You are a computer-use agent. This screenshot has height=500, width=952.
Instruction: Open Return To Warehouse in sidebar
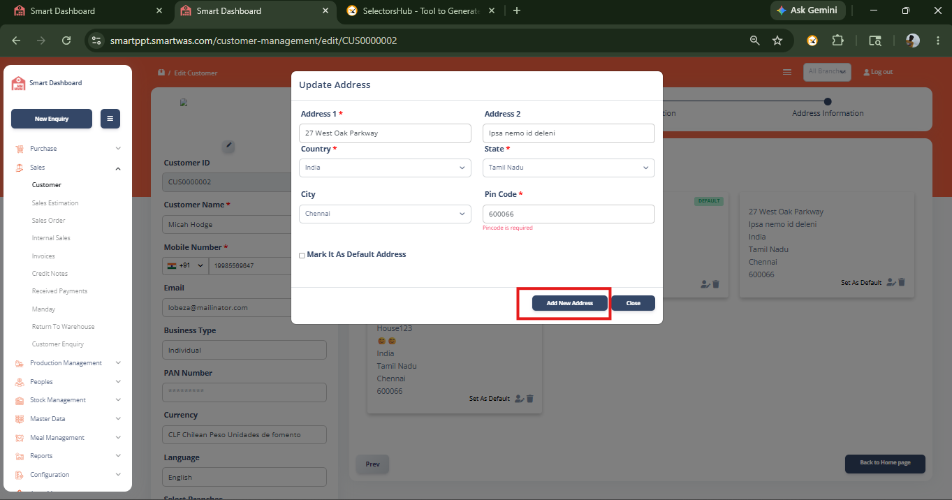coord(63,327)
